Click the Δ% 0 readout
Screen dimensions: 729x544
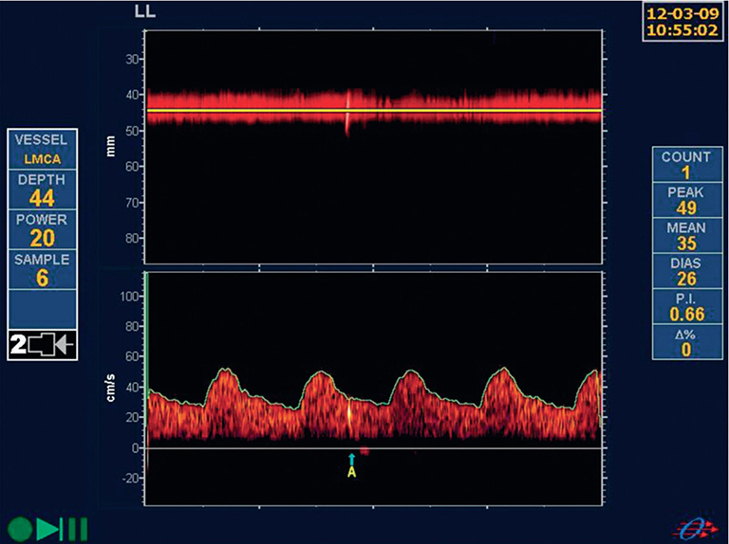click(x=687, y=342)
